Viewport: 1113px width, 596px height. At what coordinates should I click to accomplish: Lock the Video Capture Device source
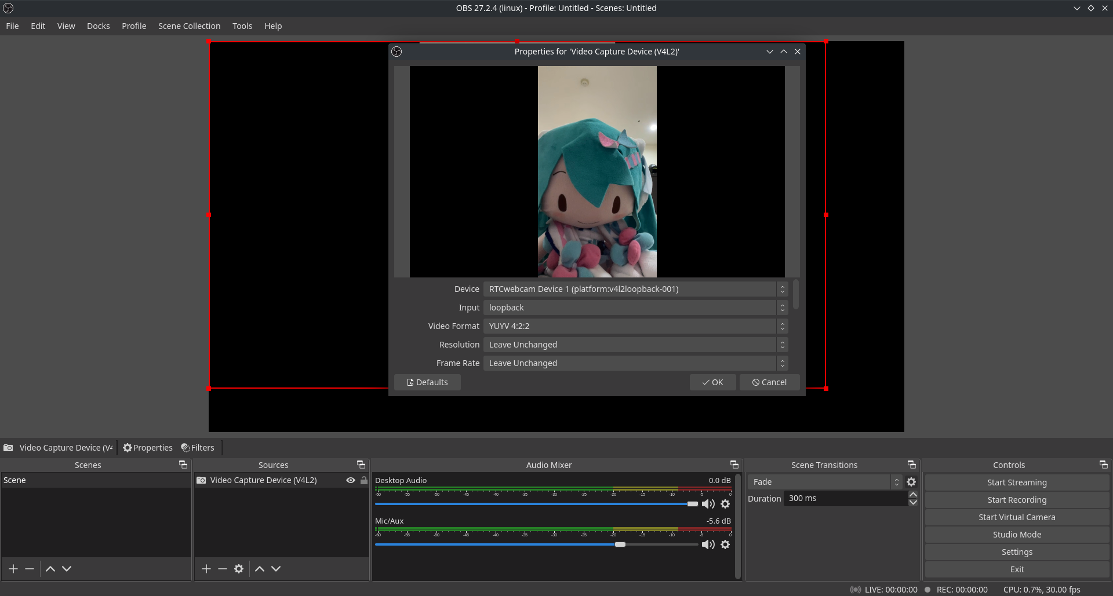point(364,480)
